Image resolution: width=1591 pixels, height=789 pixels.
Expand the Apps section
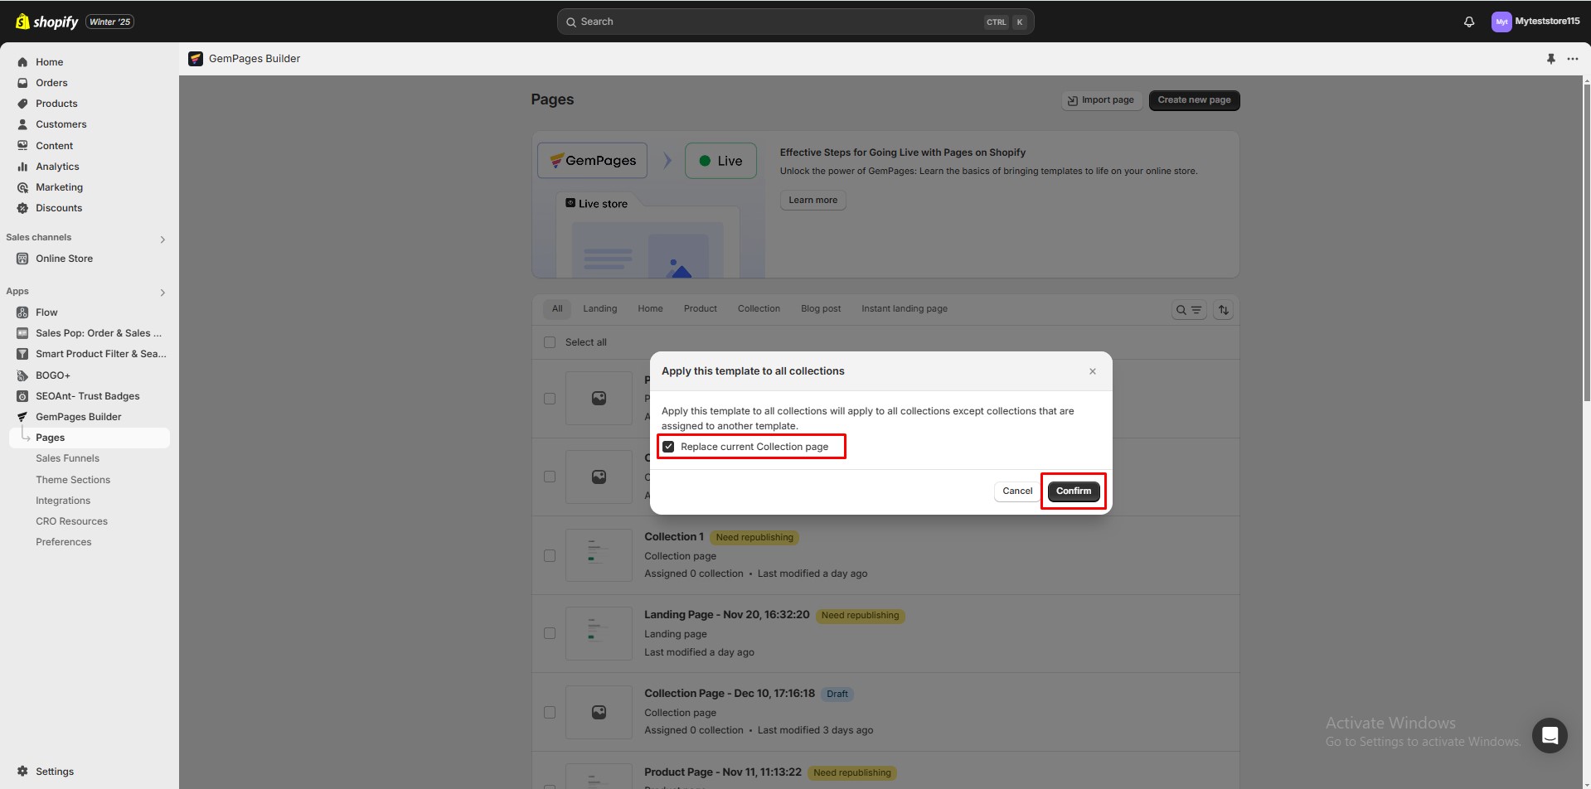click(x=162, y=293)
